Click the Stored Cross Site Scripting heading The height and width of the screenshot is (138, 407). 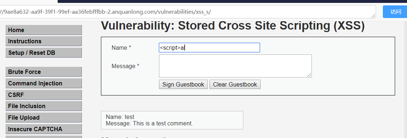[x=233, y=26]
